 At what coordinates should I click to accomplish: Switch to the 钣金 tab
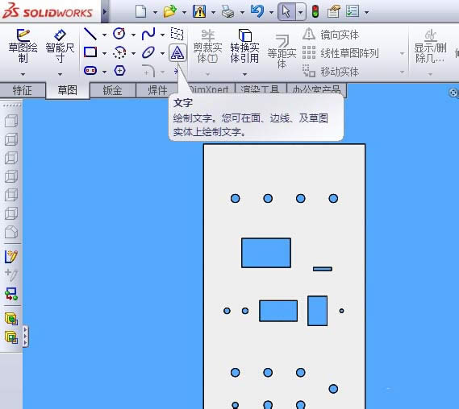112,90
